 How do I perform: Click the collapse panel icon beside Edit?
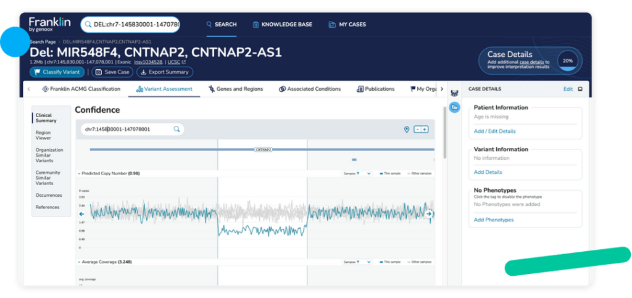tap(580, 89)
